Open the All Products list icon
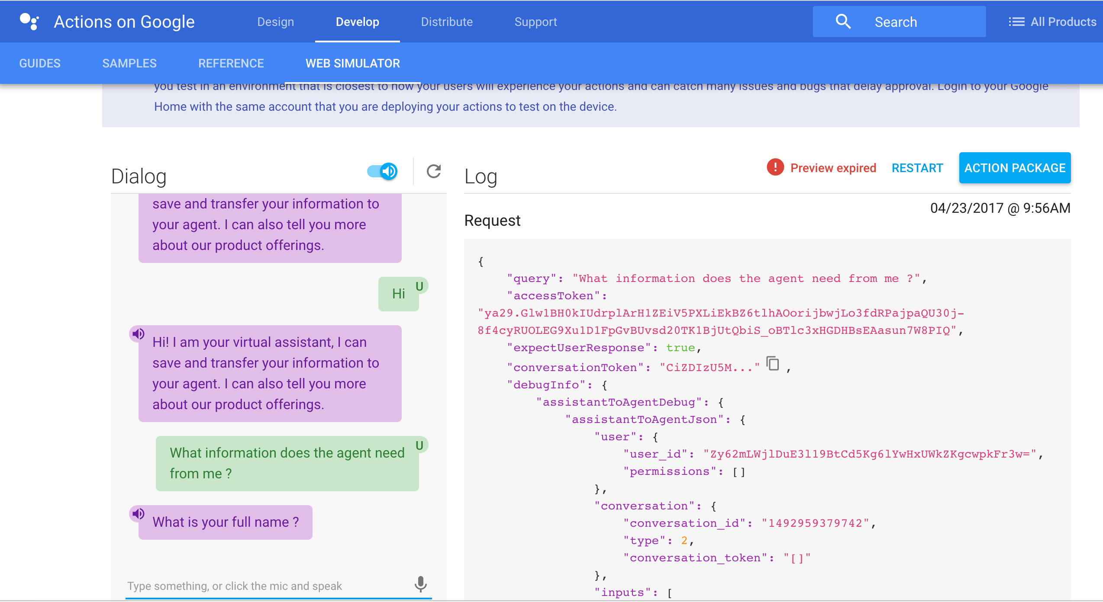The height and width of the screenshot is (602, 1103). pos(1016,22)
